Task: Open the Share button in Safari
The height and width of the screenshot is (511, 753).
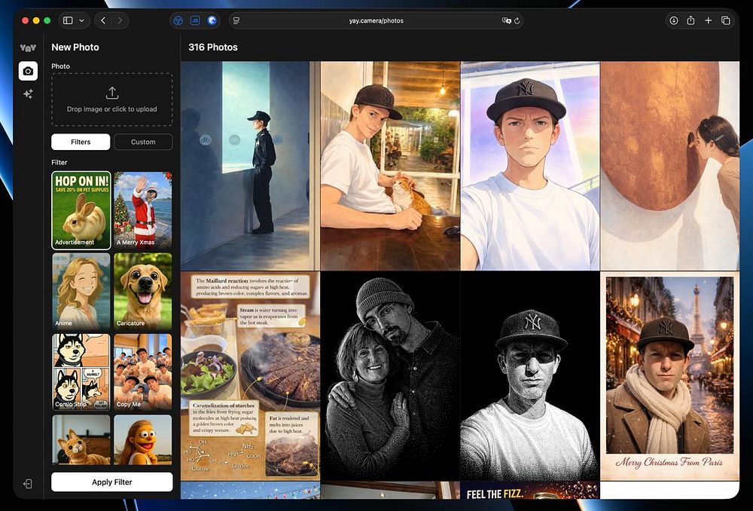Action: click(691, 20)
